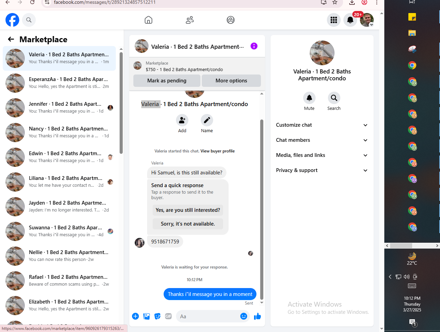440x332 pixels.
Task: Open Sticky Notes from the taskbar
Action: [x=412, y=17]
